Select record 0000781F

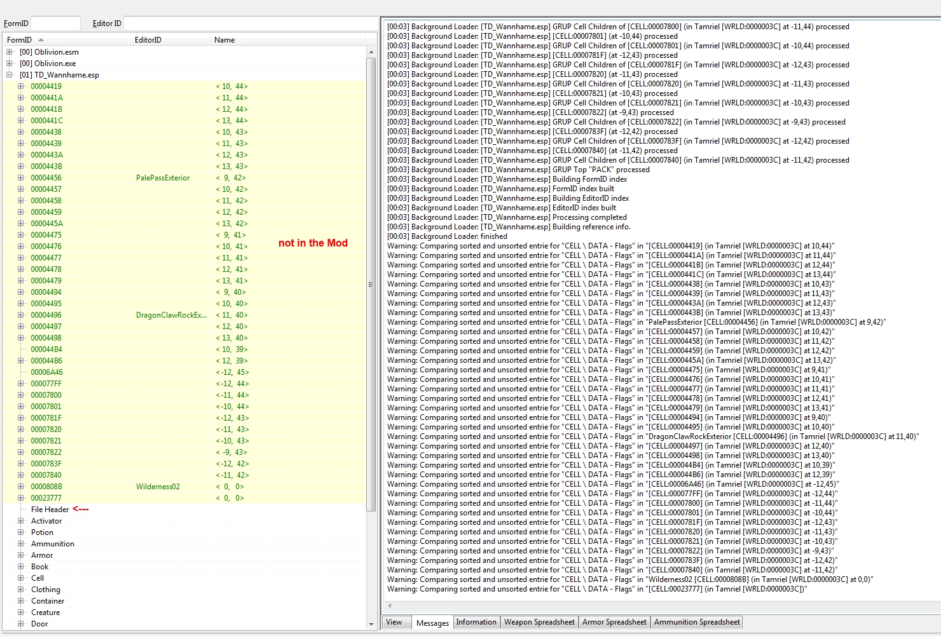coord(184,418)
